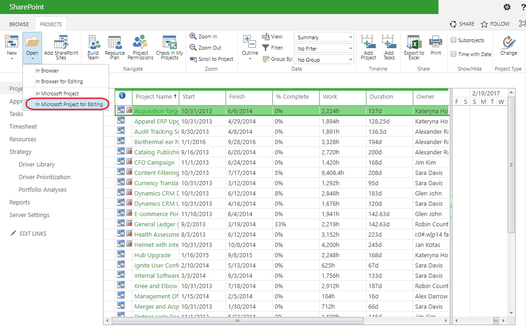Click the % Complete column header

tap(296, 97)
